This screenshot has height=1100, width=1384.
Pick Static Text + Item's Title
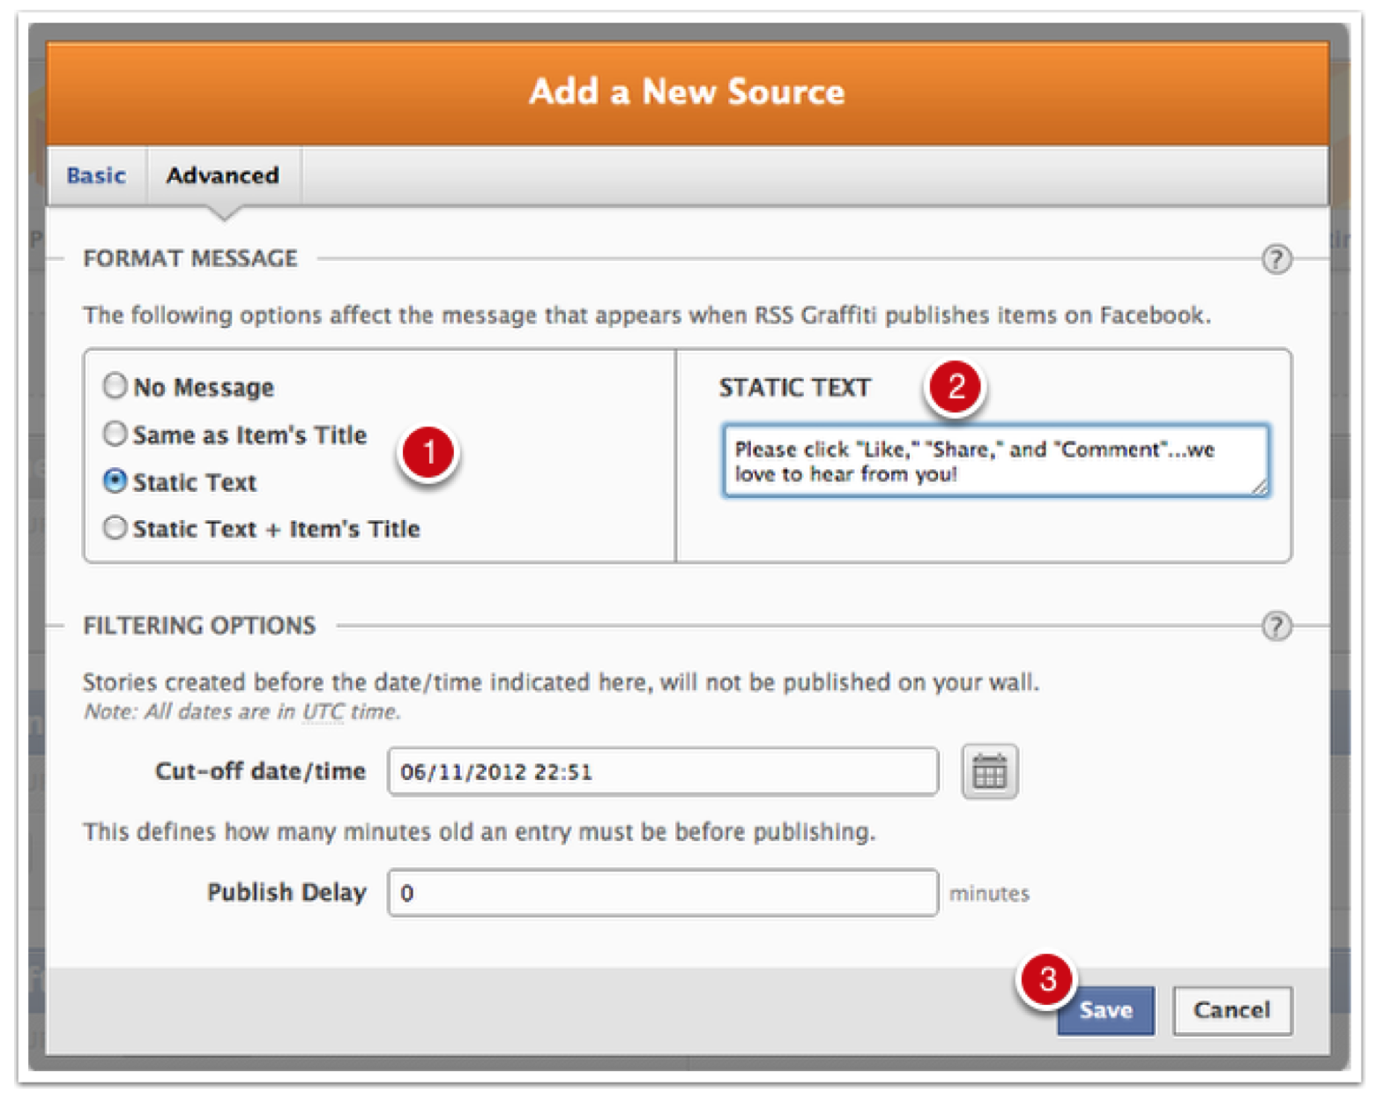pos(115,528)
